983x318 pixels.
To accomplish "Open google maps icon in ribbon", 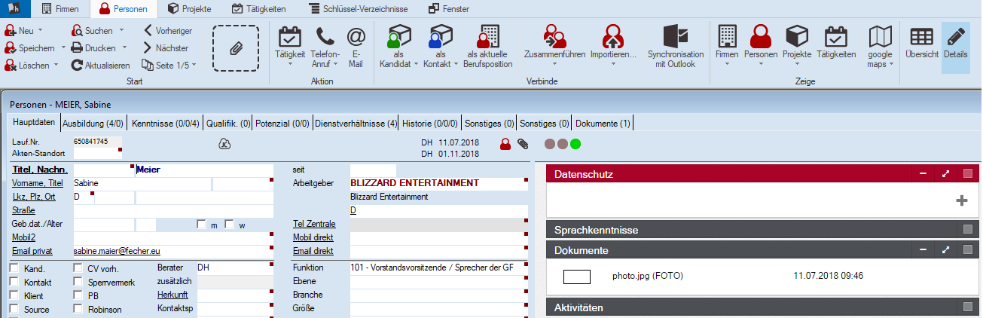I will coord(881,37).
